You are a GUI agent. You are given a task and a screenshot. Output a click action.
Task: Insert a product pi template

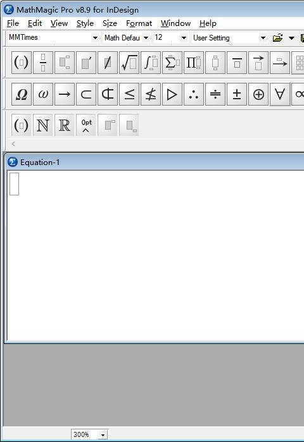click(194, 63)
